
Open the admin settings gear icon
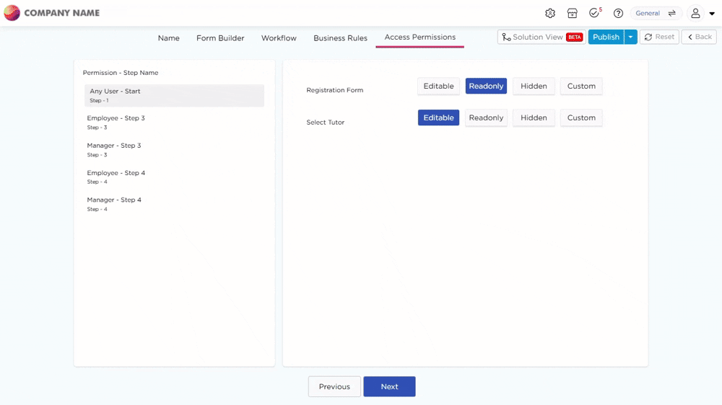(550, 13)
